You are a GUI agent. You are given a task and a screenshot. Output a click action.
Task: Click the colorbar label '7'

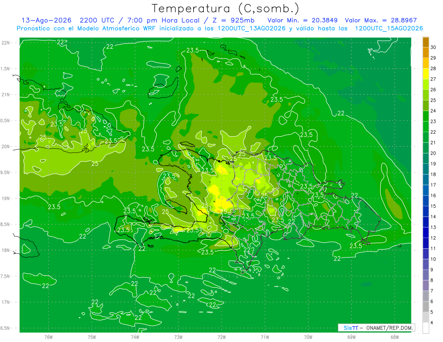432,291
